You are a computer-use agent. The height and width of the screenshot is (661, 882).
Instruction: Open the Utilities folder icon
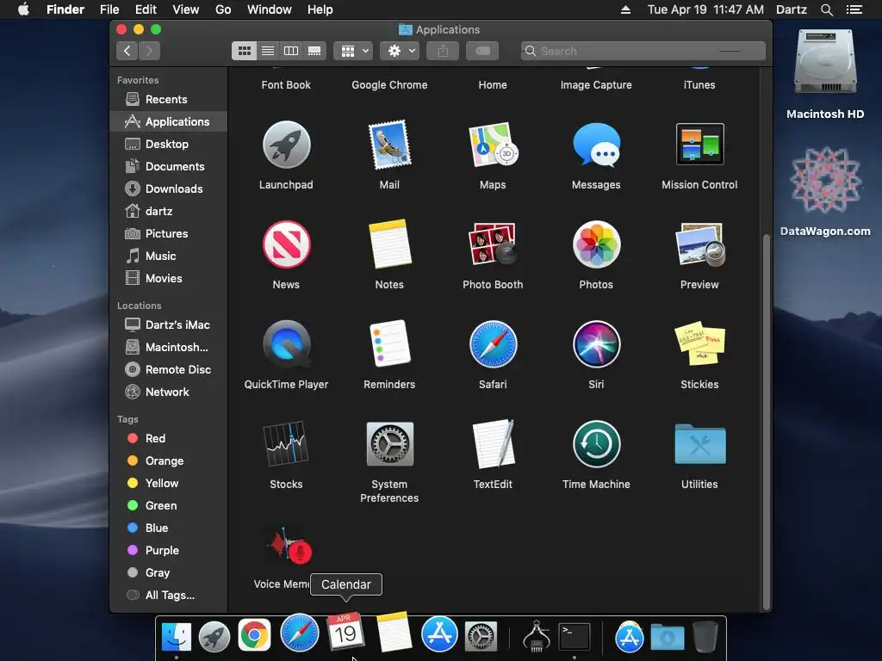699,443
